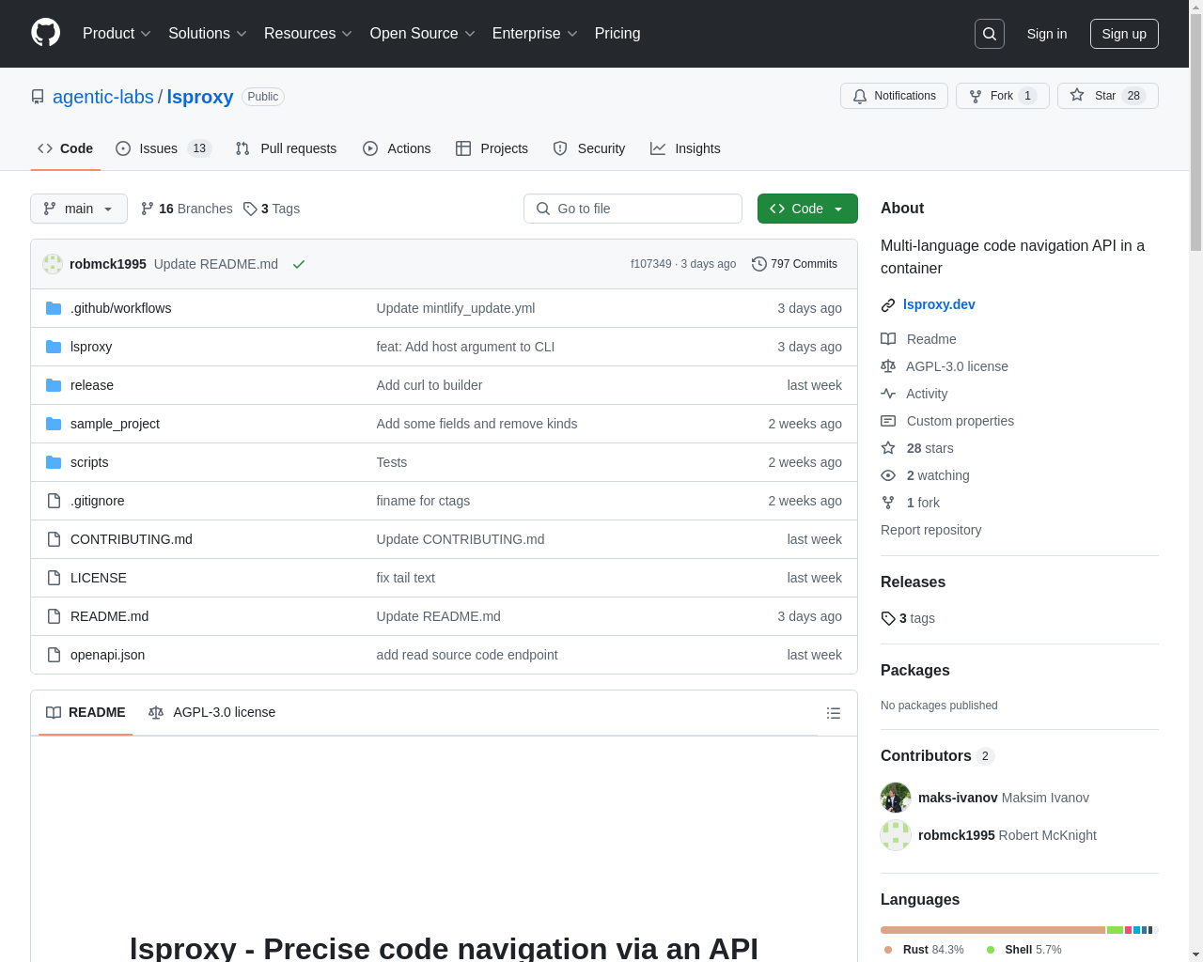
Task: Click the release folder icon
Action: (54, 385)
